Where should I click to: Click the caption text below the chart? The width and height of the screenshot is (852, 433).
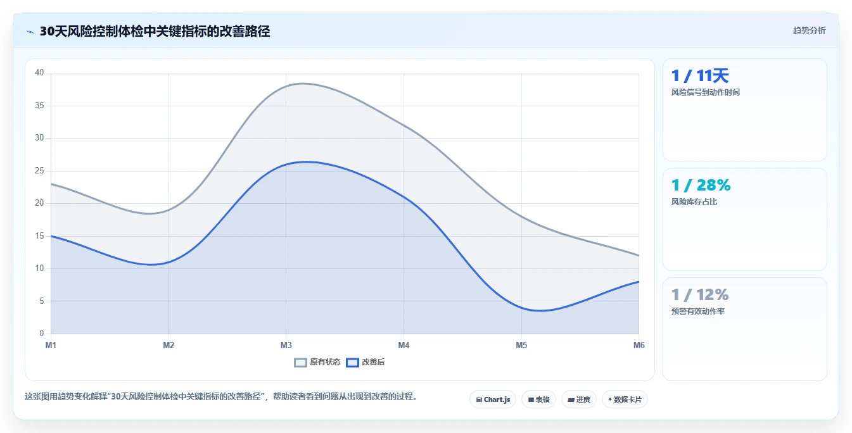click(220, 397)
